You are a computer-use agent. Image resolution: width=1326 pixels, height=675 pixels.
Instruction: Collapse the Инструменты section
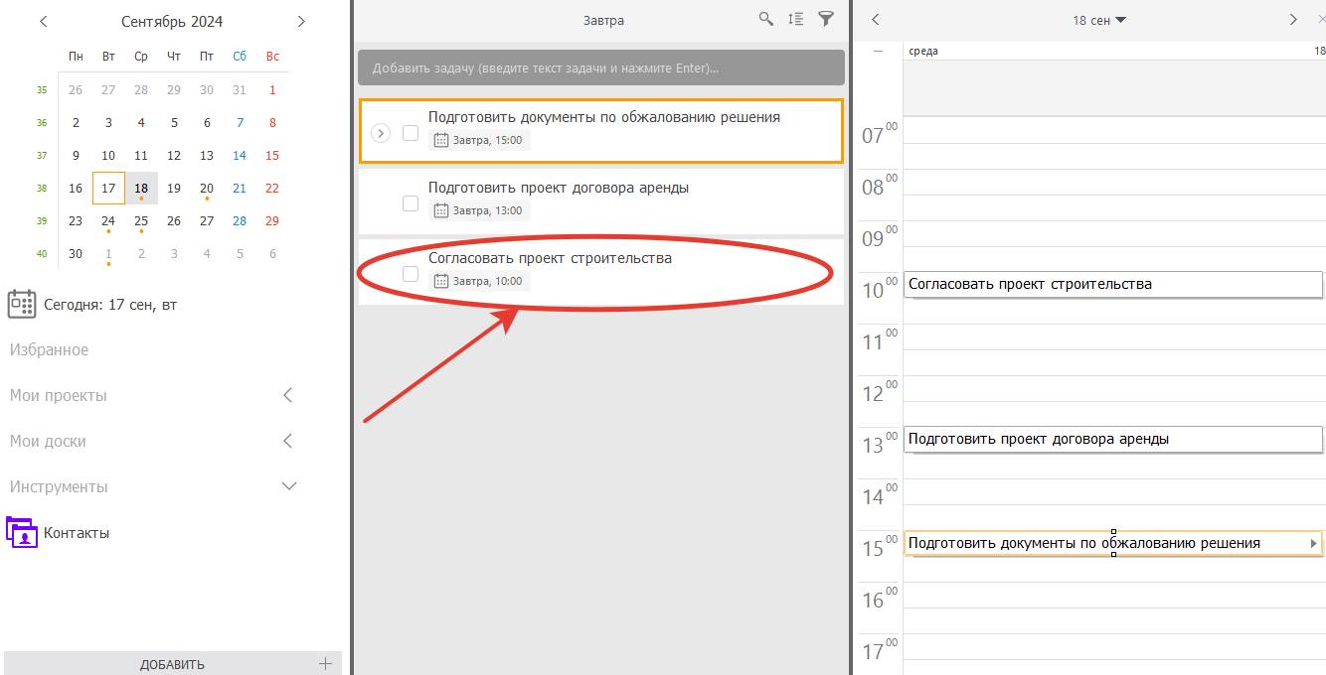[289, 486]
